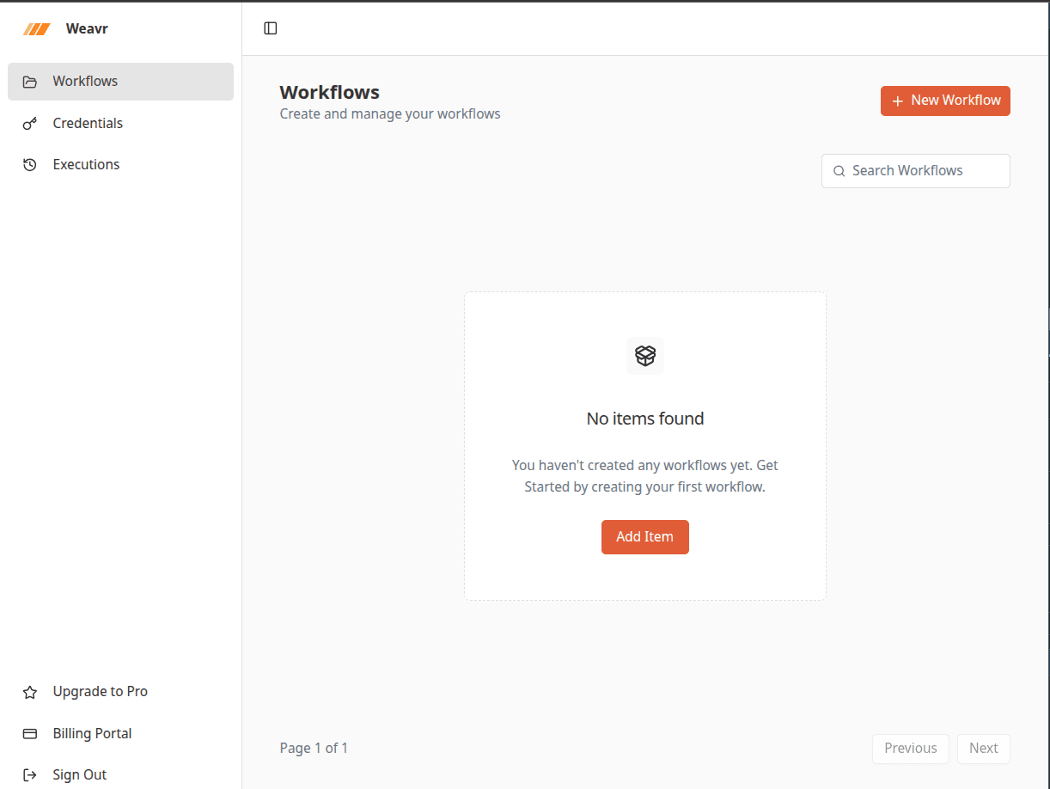Screen dimensions: 1050x789
Task: Click the Next pagination button
Action: [x=983, y=749]
